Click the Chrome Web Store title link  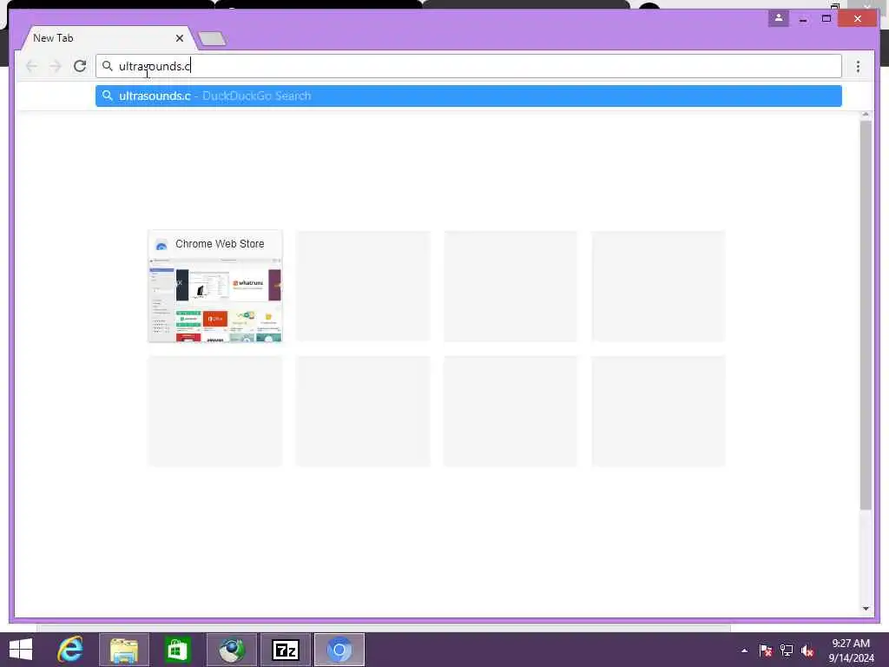point(220,244)
